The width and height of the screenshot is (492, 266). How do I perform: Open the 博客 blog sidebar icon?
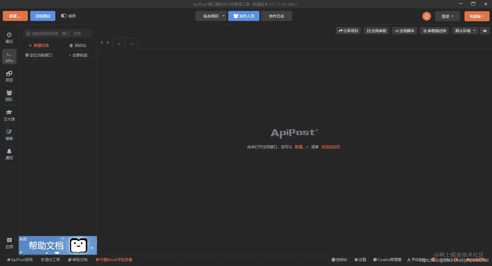(9, 135)
